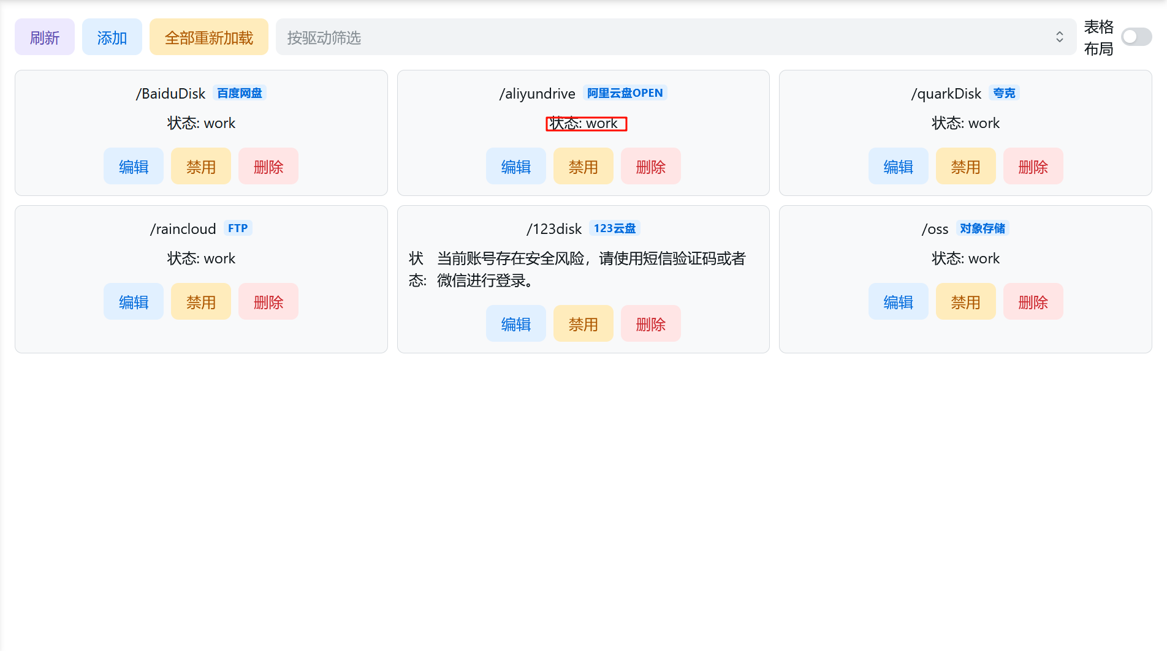
Task: Click 状态: work under /oss
Action: [966, 258]
